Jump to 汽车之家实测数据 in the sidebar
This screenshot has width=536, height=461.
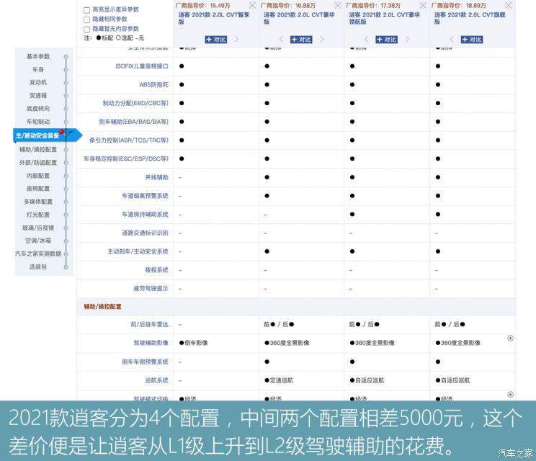38,254
